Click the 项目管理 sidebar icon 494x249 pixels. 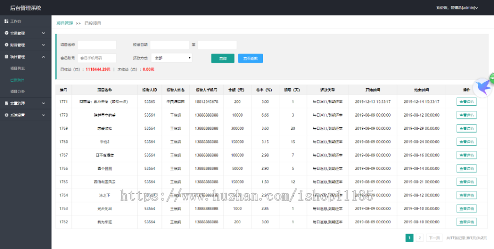(x=6, y=56)
